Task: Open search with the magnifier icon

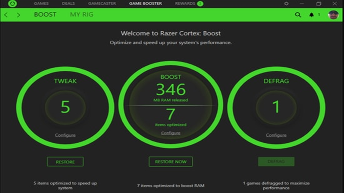Action: pyautogui.click(x=298, y=14)
